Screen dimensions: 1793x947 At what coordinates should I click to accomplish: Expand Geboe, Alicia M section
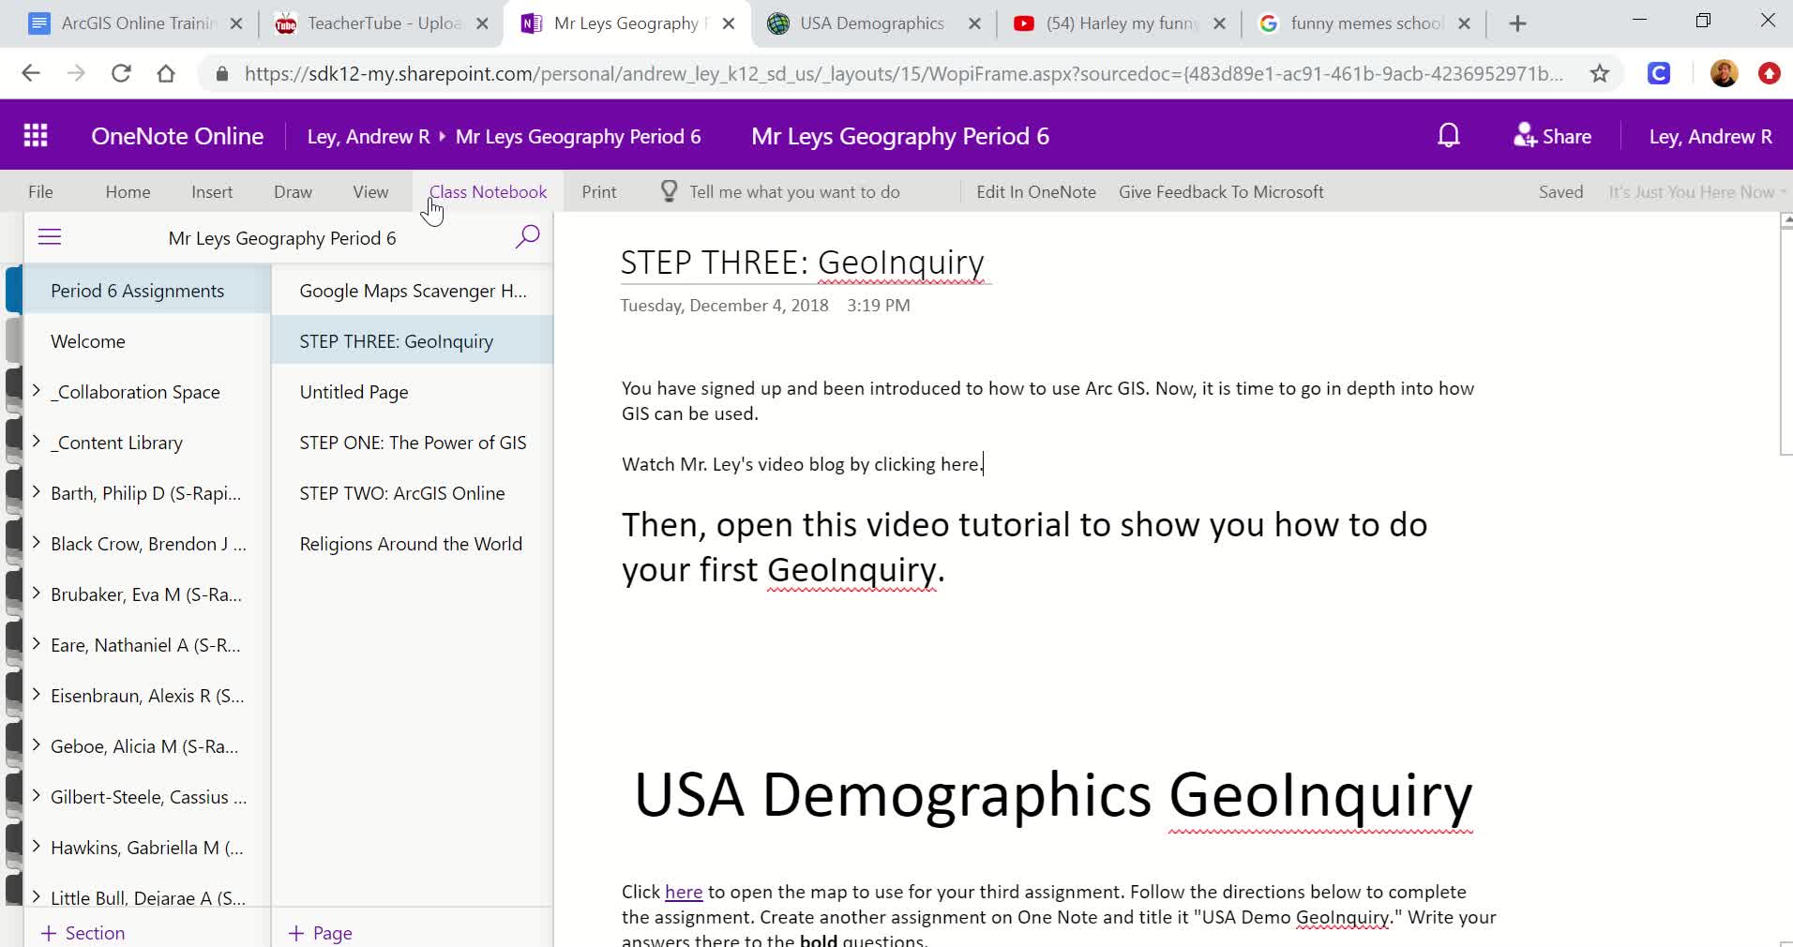36,745
